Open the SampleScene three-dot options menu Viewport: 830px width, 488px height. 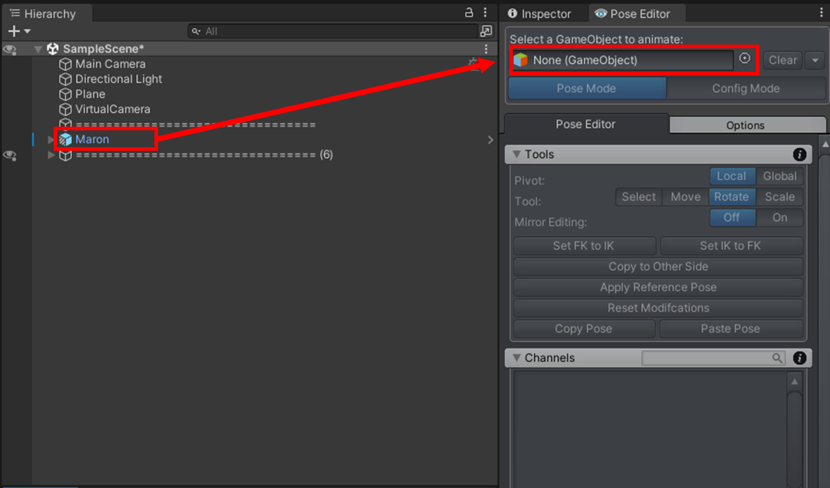pos(486,48)
